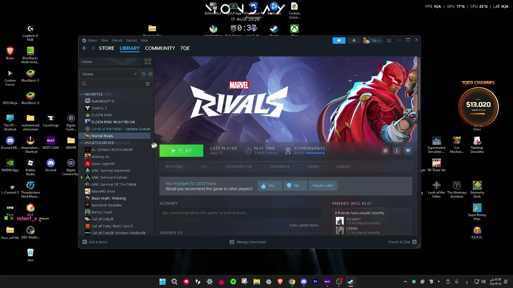Open the Support link
The image size is (513, 288).
pyautogui.click(x=343, y=166)
